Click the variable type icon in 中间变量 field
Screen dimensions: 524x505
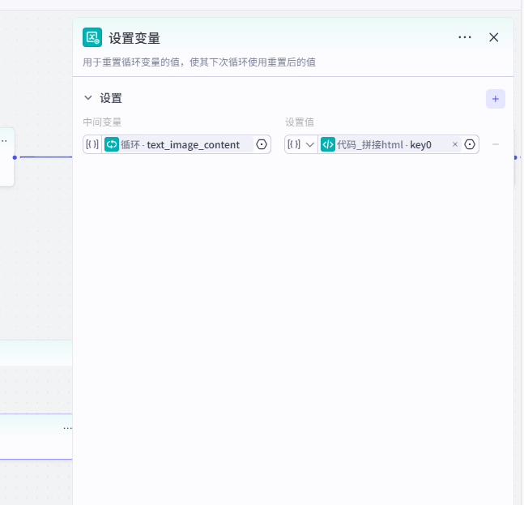92,144
